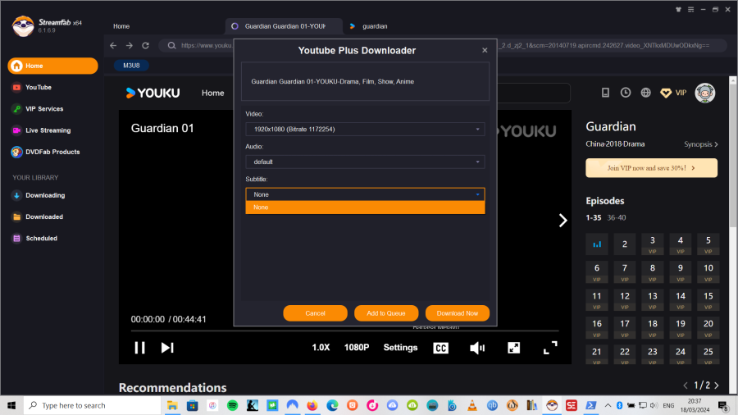
Task: Open Youku watch history clock icon
Action: coord(626,93)
